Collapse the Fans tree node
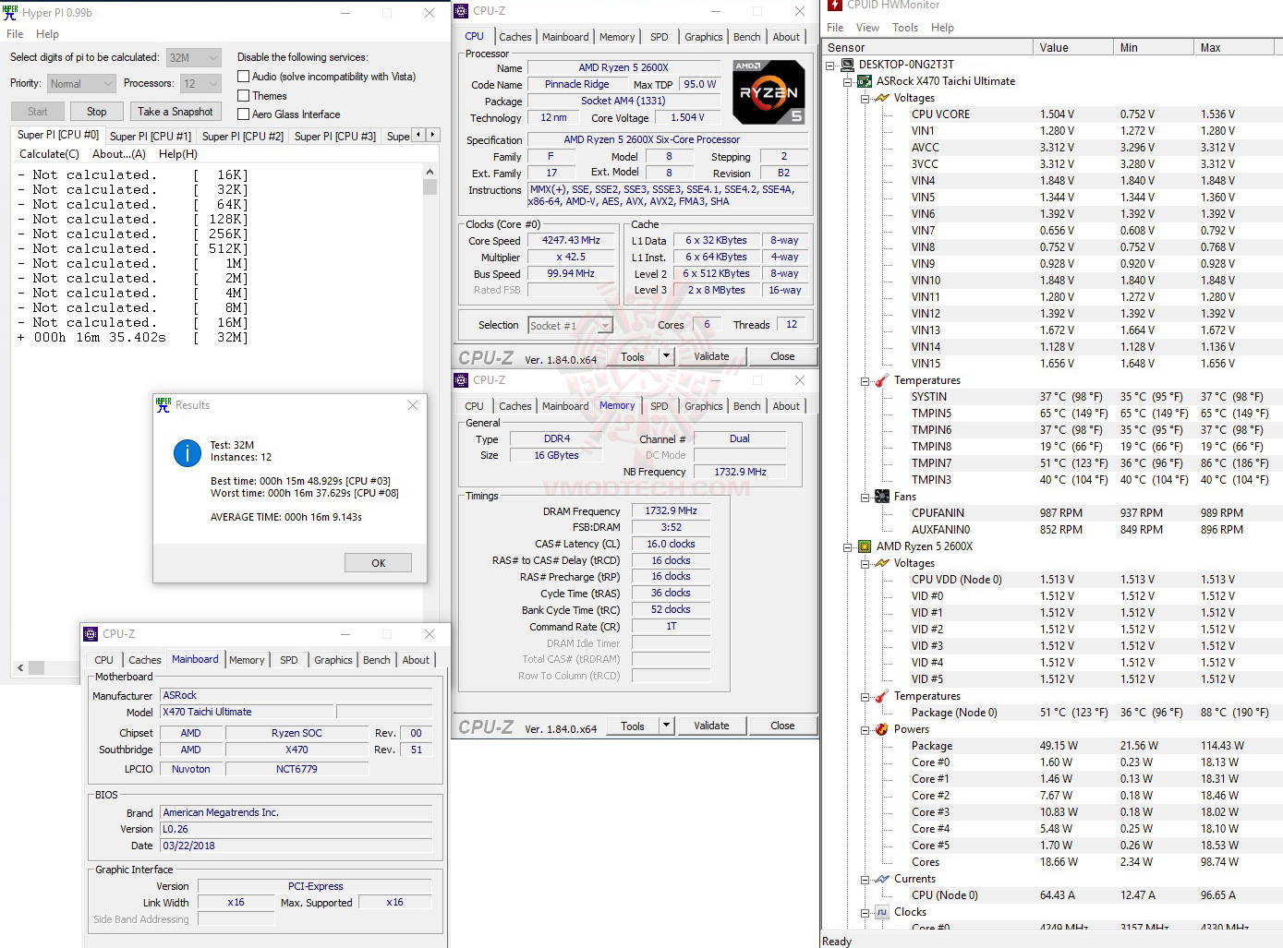This screenshot has height=948, width=1283. pyautogui.click(x=865, y=498)
